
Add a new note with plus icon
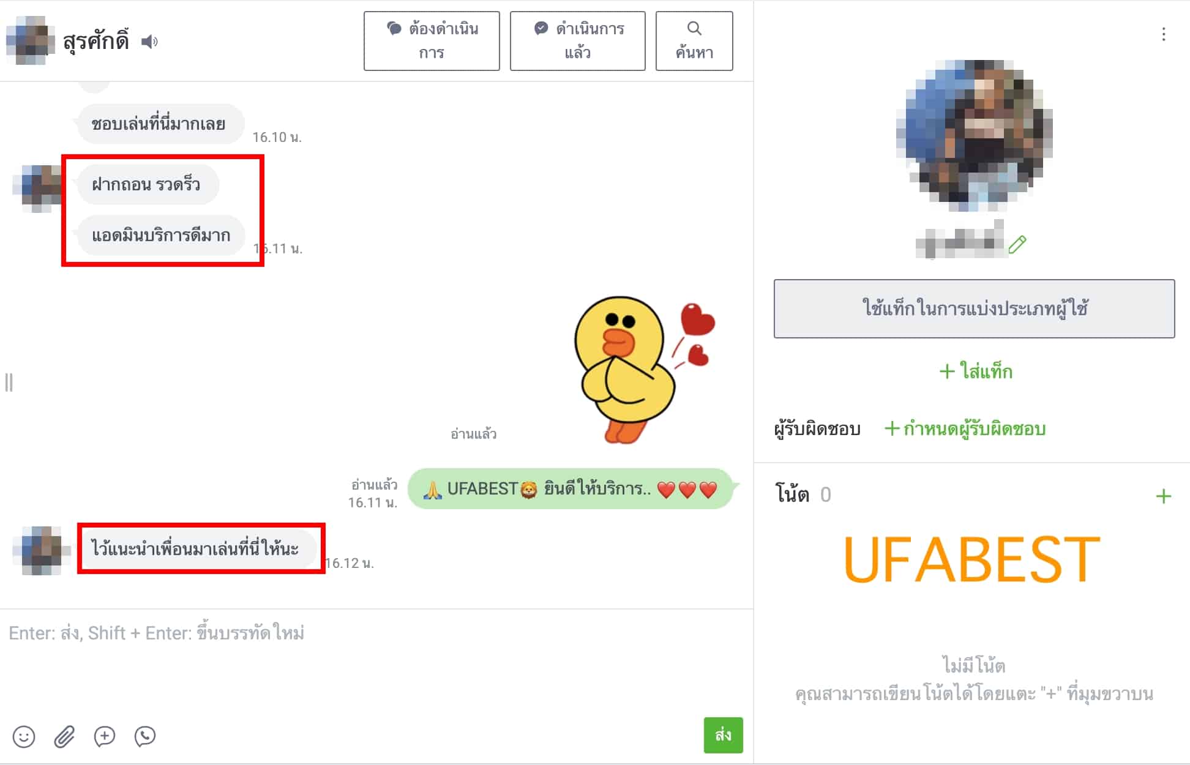pos(1163,496)
